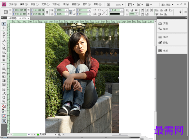Select the Gradient Swatch tool
189x140 pixels.
(4, 81)
